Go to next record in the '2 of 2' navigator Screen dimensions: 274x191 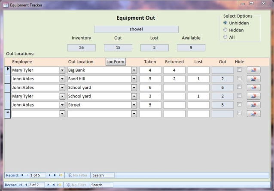(x=48, y=185)
